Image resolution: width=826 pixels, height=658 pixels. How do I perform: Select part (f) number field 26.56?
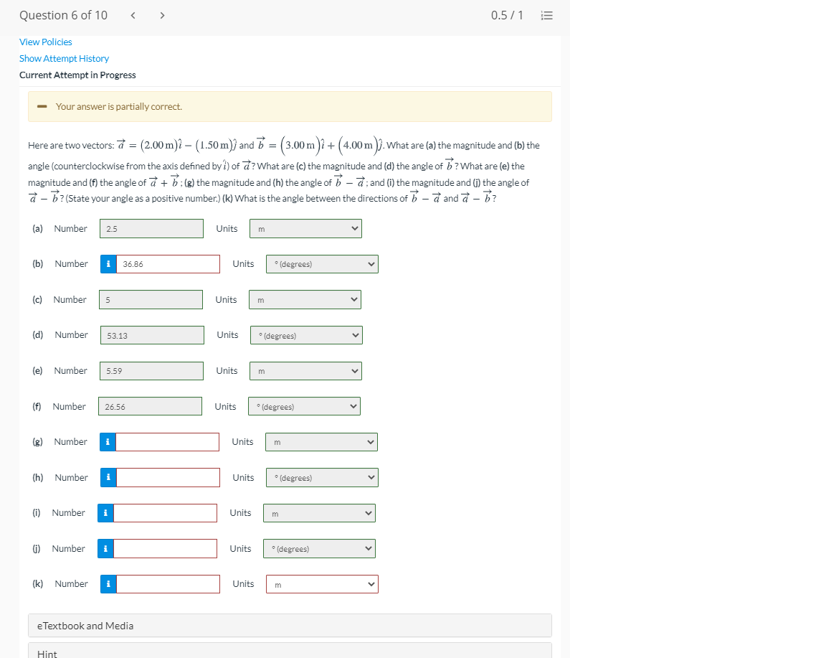(x=150, y=407)
